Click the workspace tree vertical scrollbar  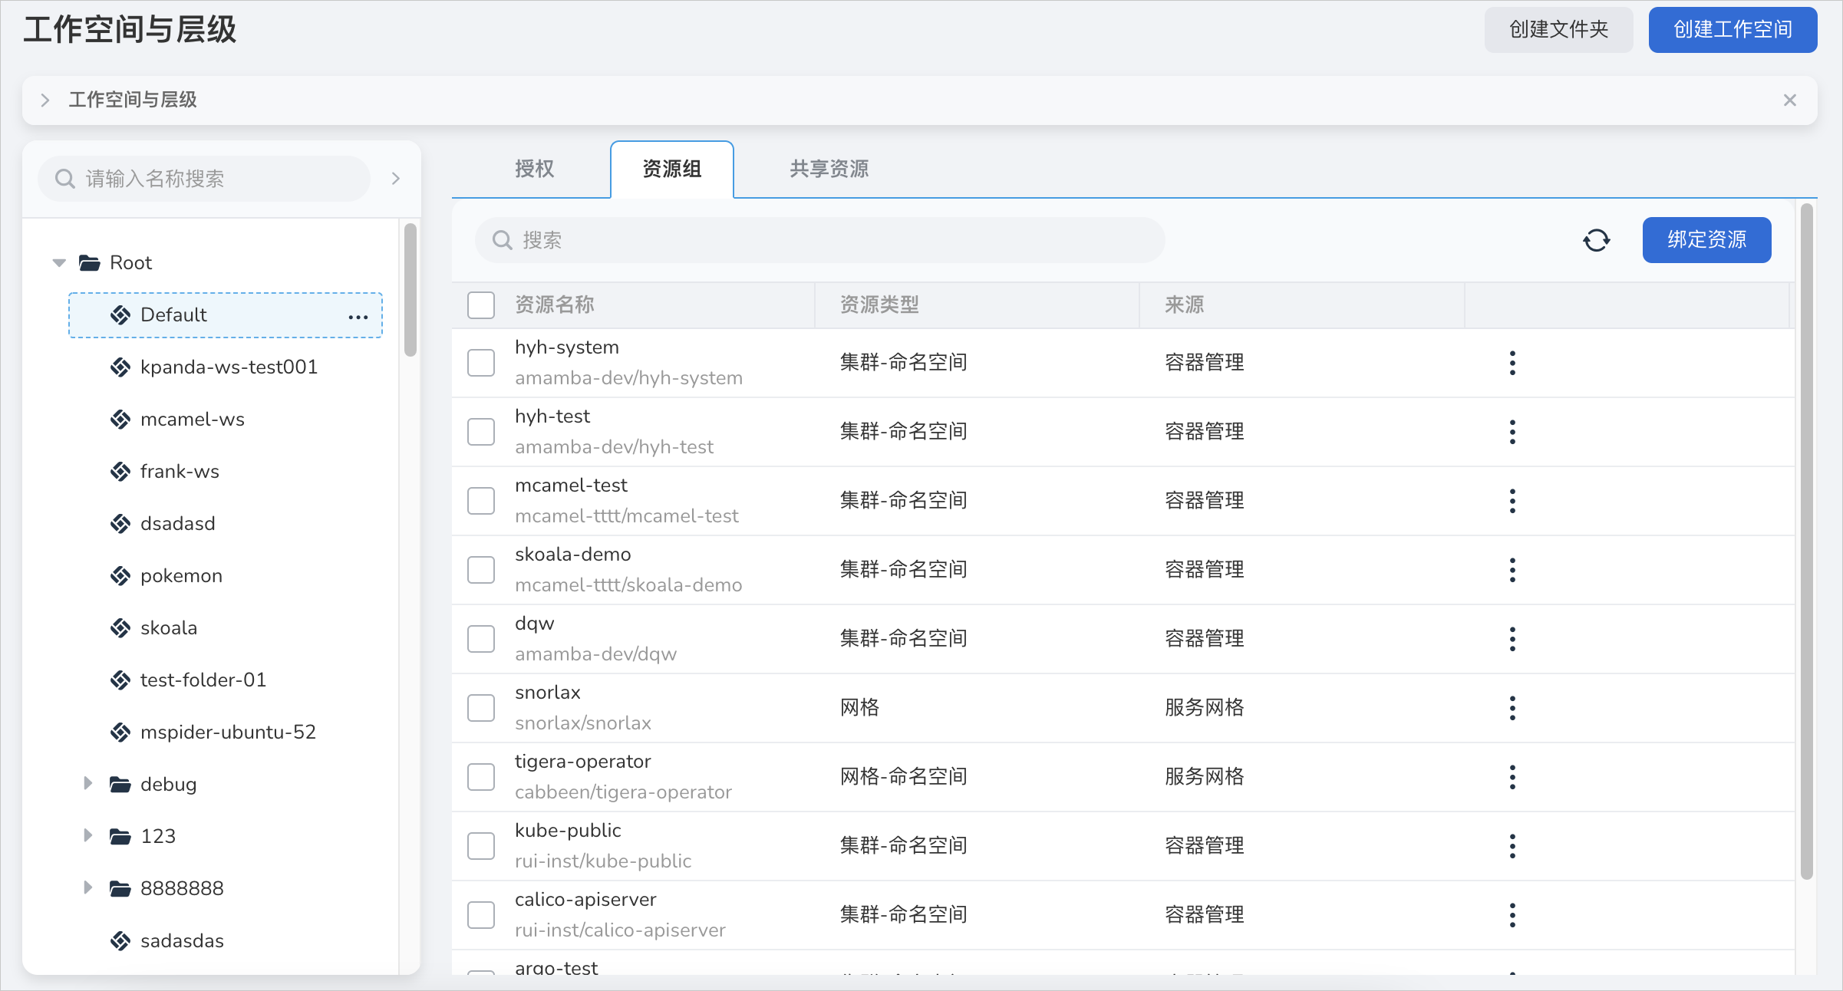pos(410,290)
